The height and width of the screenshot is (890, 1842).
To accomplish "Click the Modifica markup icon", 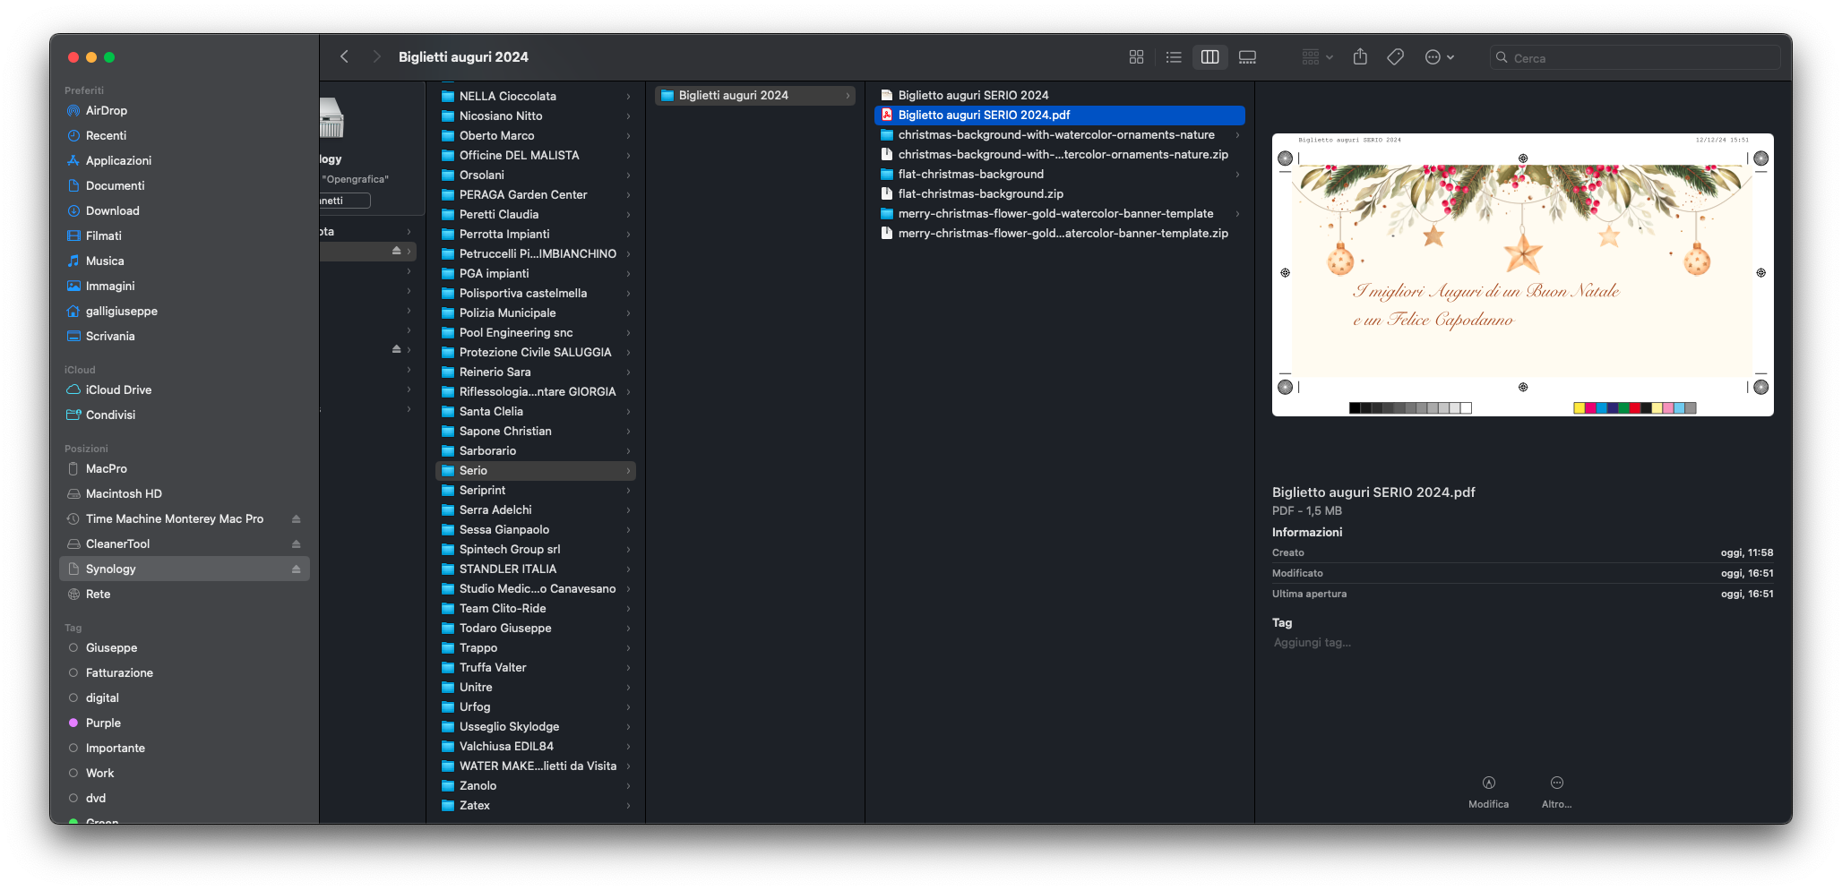I will [1488, 783].
